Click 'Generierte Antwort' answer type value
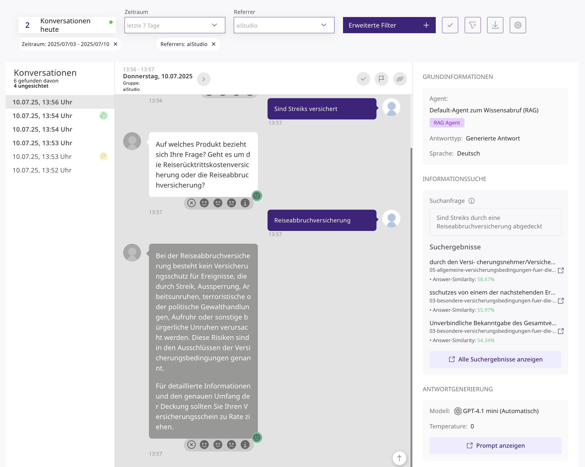This screenshot has width=585, height=467. [493, 138]
